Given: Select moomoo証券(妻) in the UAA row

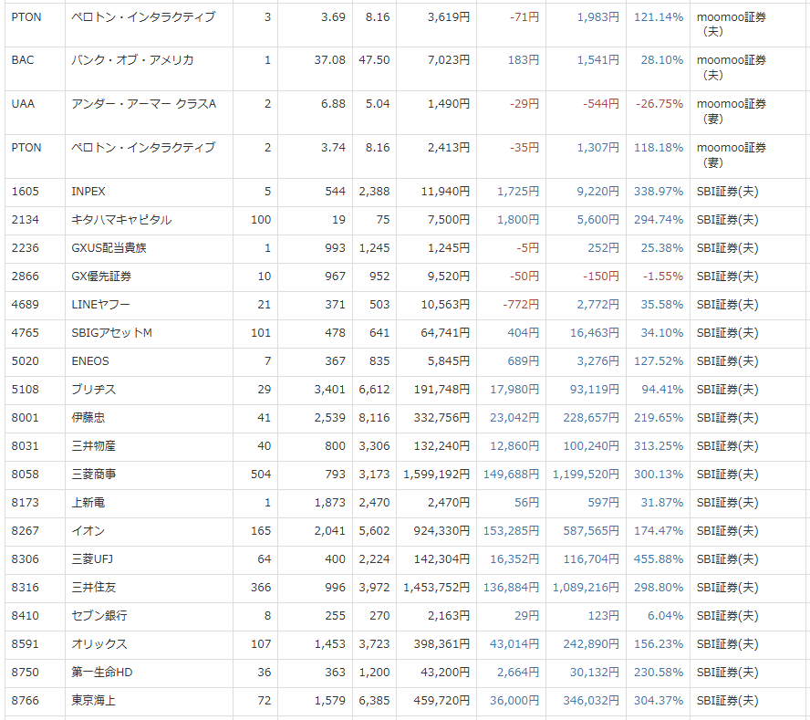Looking at the screenshot, I should coord(731,111).
